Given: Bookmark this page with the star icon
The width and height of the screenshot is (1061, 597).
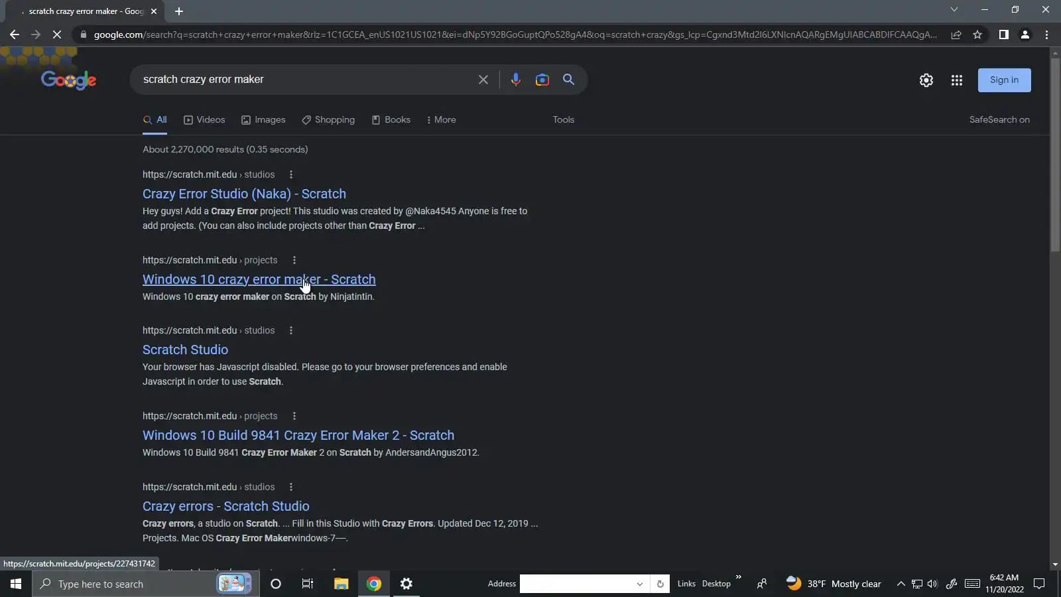Looking at the screenshot, I should pyautogui.click(x=977, y=34).
